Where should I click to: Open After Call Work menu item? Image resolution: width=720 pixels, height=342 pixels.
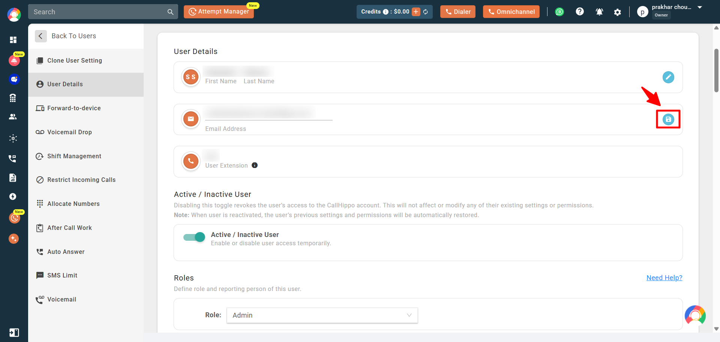pyautogui.click(x=86, y=228)
